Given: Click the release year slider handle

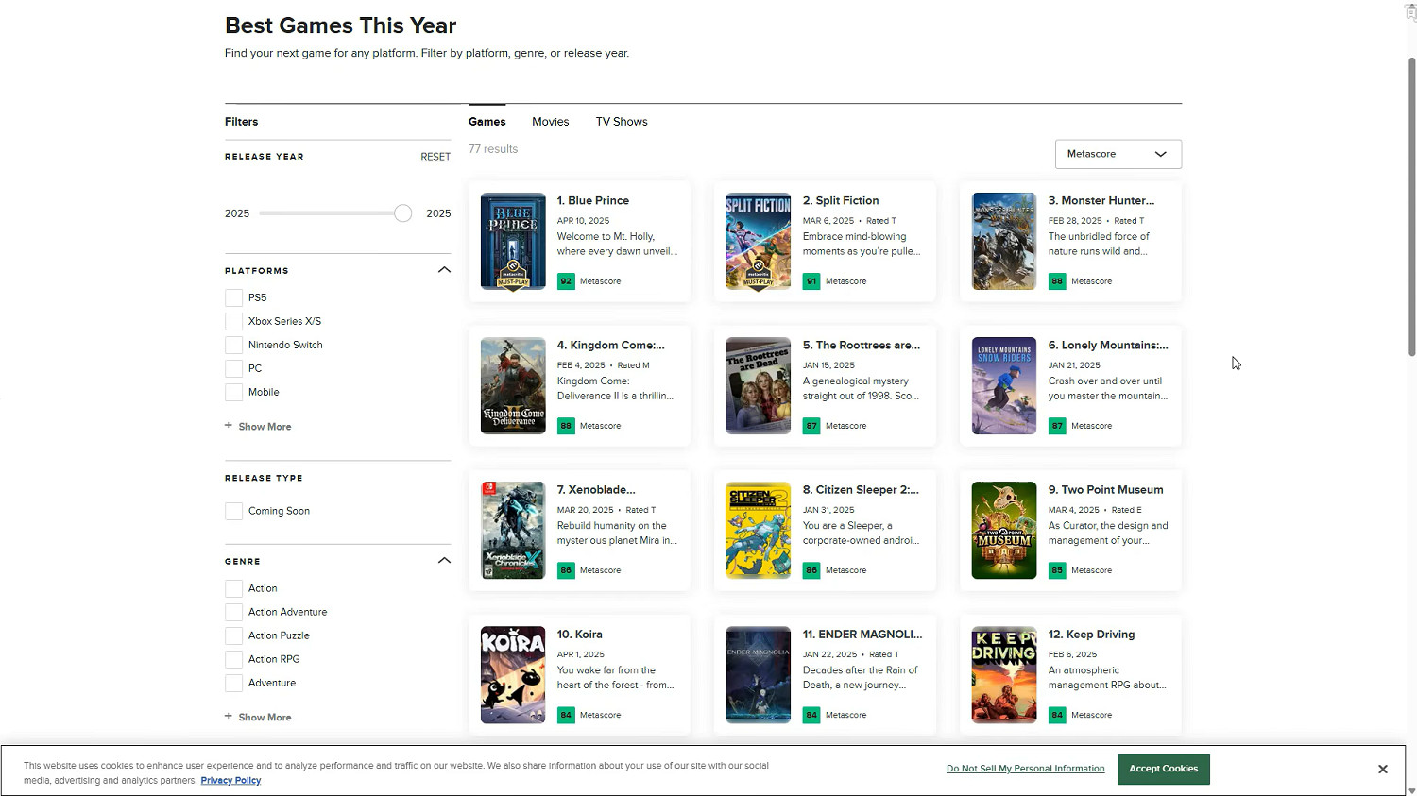Looking at the screenshot, I should coord(403,213).
